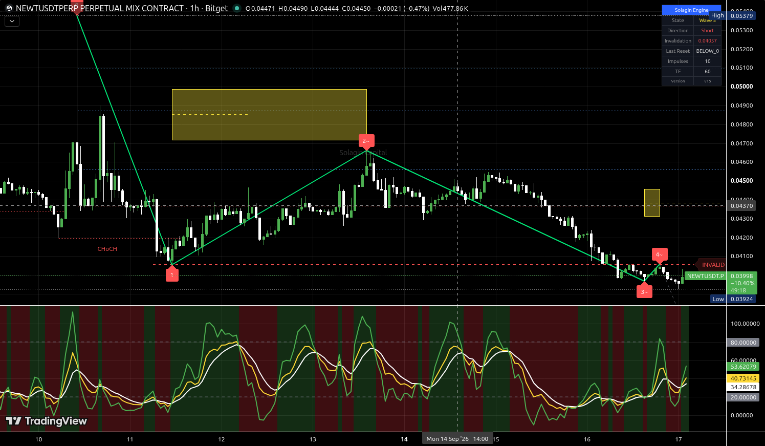Click the green market status dot
765x446 pixels.
pyautogui.click(x=236, y=8)
